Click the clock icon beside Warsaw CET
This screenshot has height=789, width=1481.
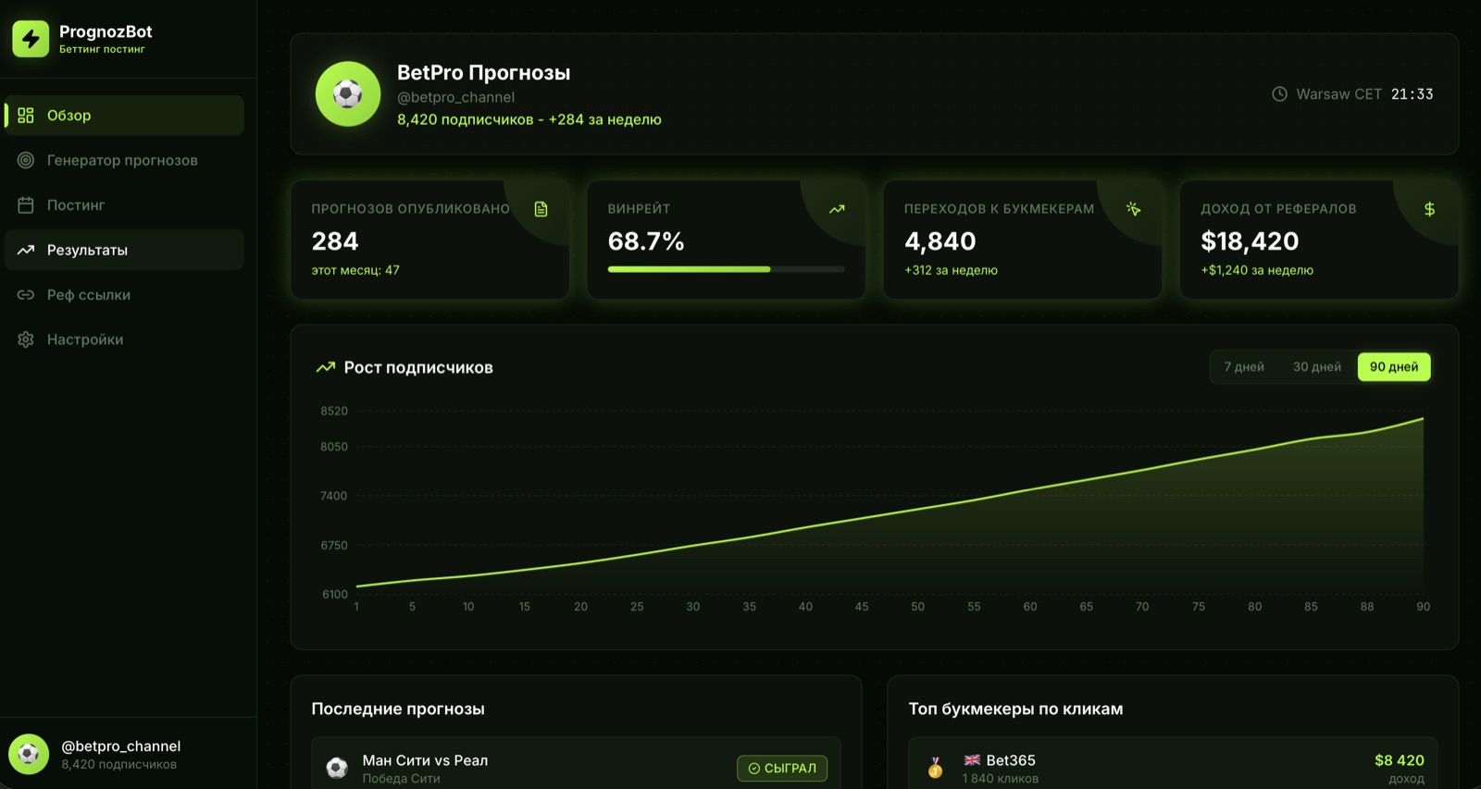coord(1279,94)
